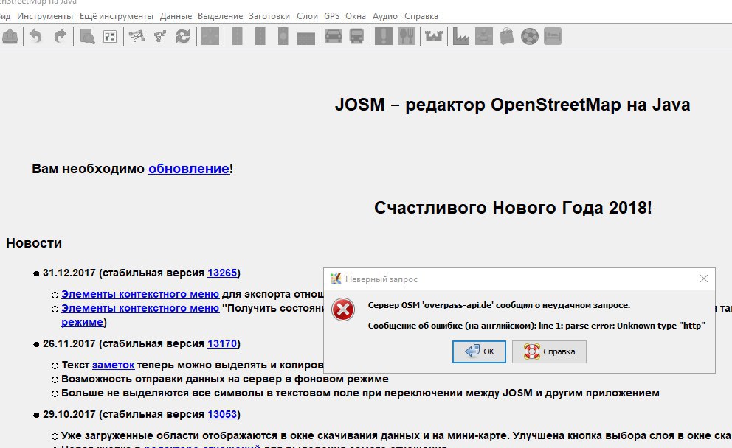Click the red error icon in dialog
This screenshot has width=732, height=448.
(x=343, y=310)
